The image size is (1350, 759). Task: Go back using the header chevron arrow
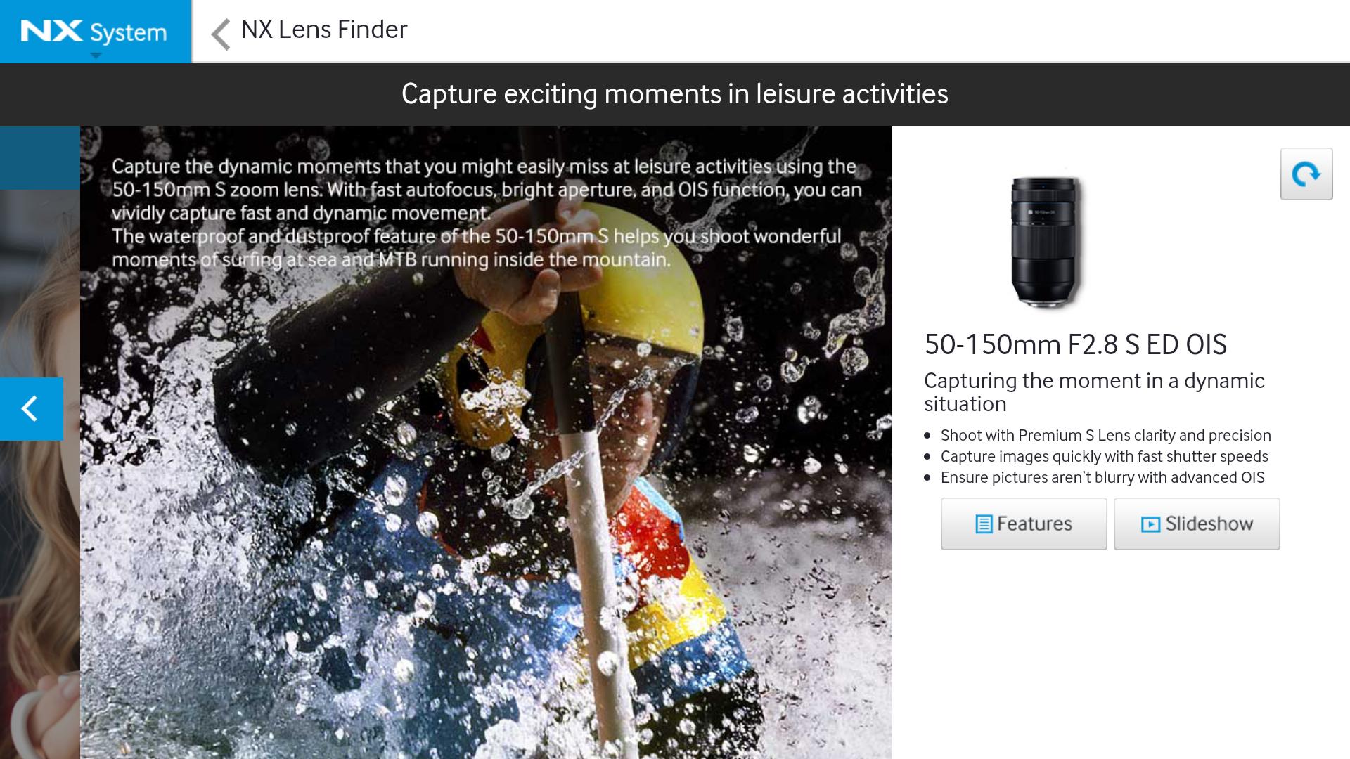221,33
